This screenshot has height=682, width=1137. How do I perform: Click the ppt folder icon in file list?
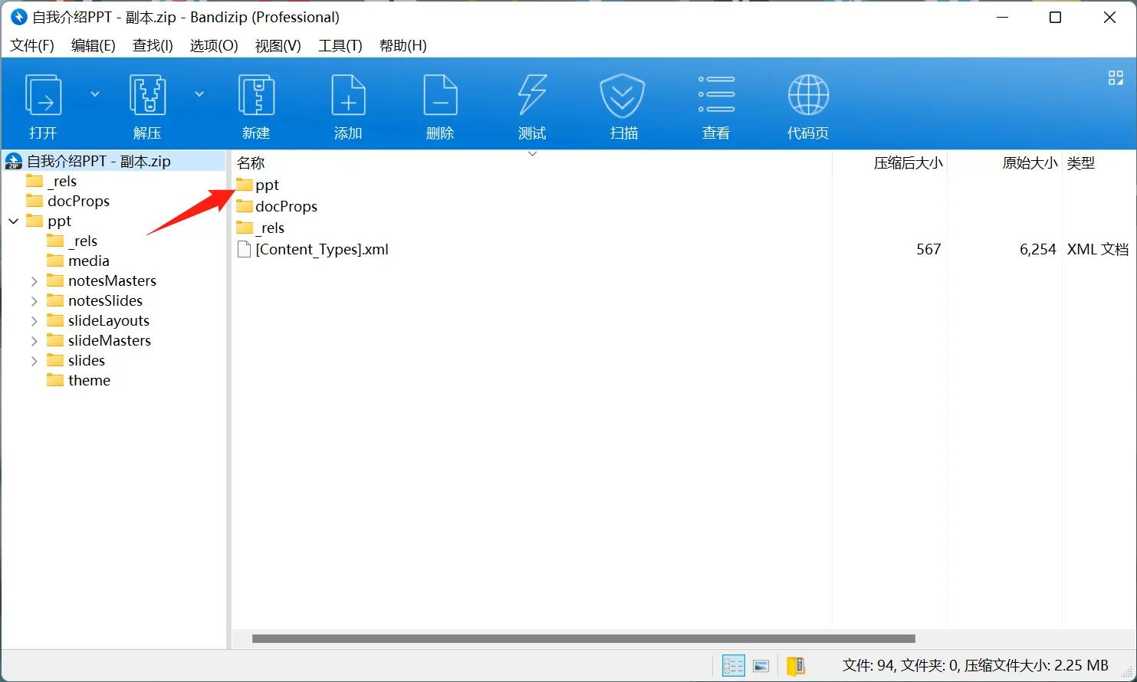click(245, 185)
